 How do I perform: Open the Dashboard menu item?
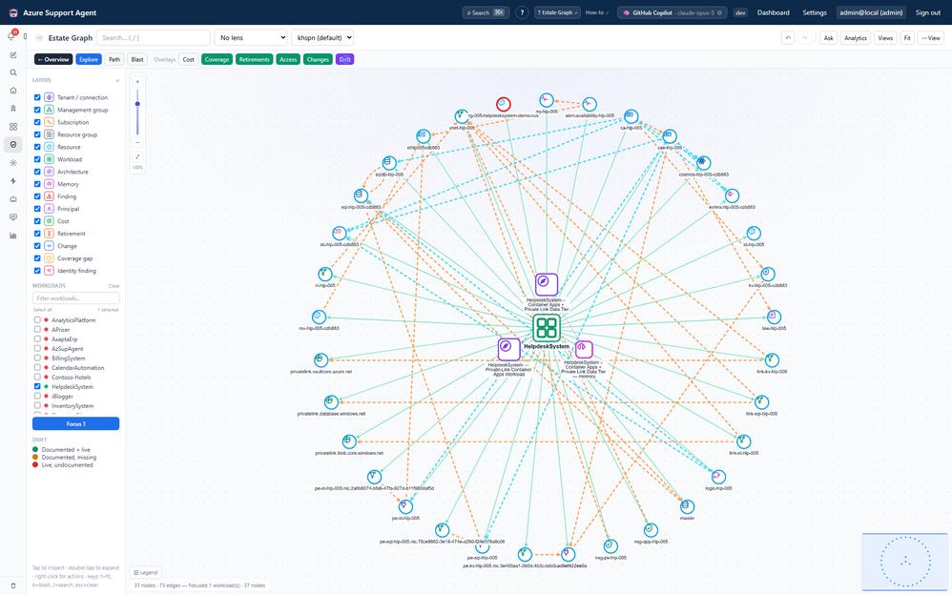click(x=773, y=12)
